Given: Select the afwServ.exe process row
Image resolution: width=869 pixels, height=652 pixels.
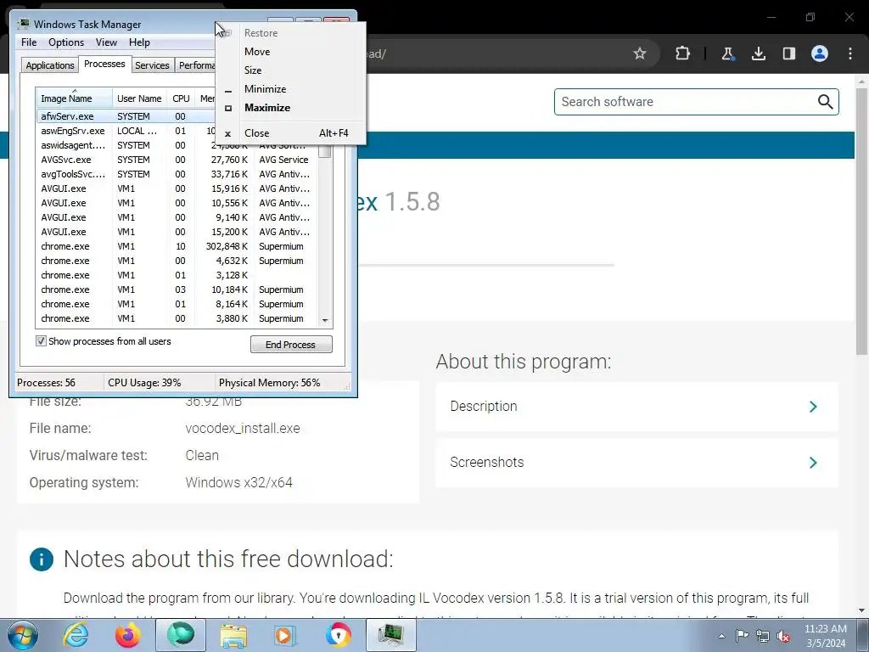Looking at the screenshot, I should [x=126, y=116].
